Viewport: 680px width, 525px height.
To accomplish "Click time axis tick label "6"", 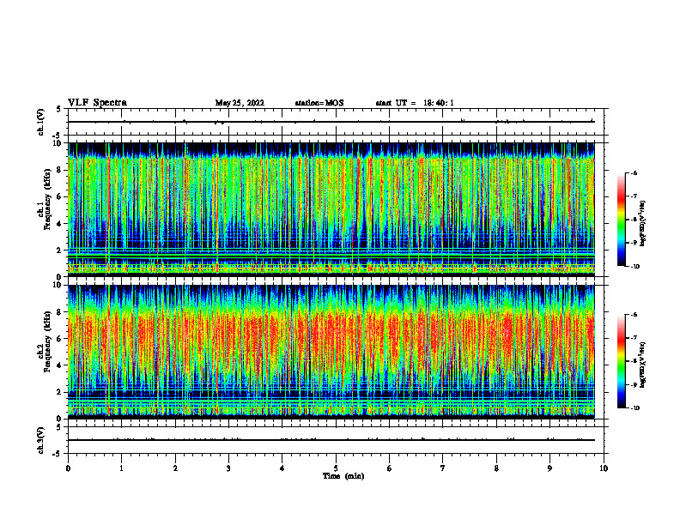I will point(390,468).
